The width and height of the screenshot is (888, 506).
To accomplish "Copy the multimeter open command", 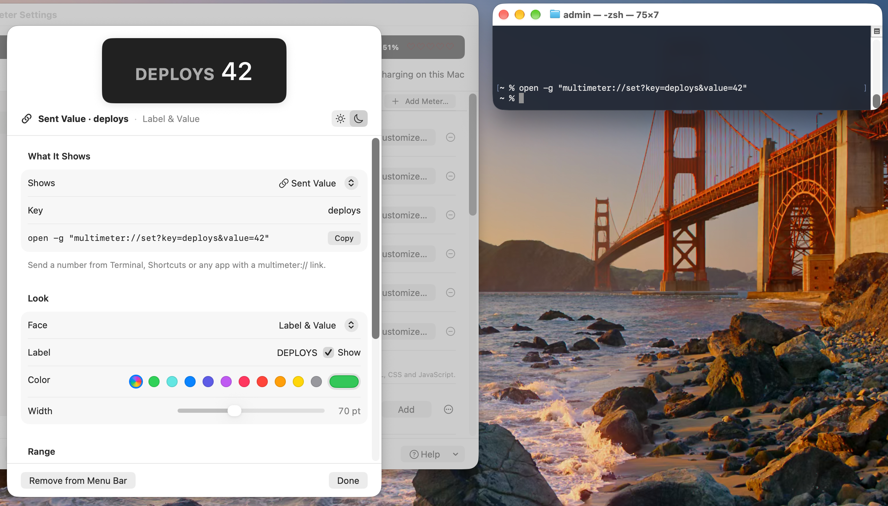I will [344, 238].
